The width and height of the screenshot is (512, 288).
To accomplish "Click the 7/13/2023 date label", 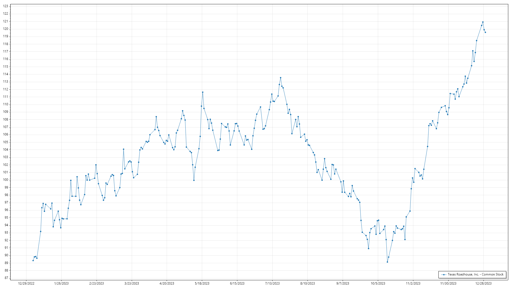I will pos(272,283).
